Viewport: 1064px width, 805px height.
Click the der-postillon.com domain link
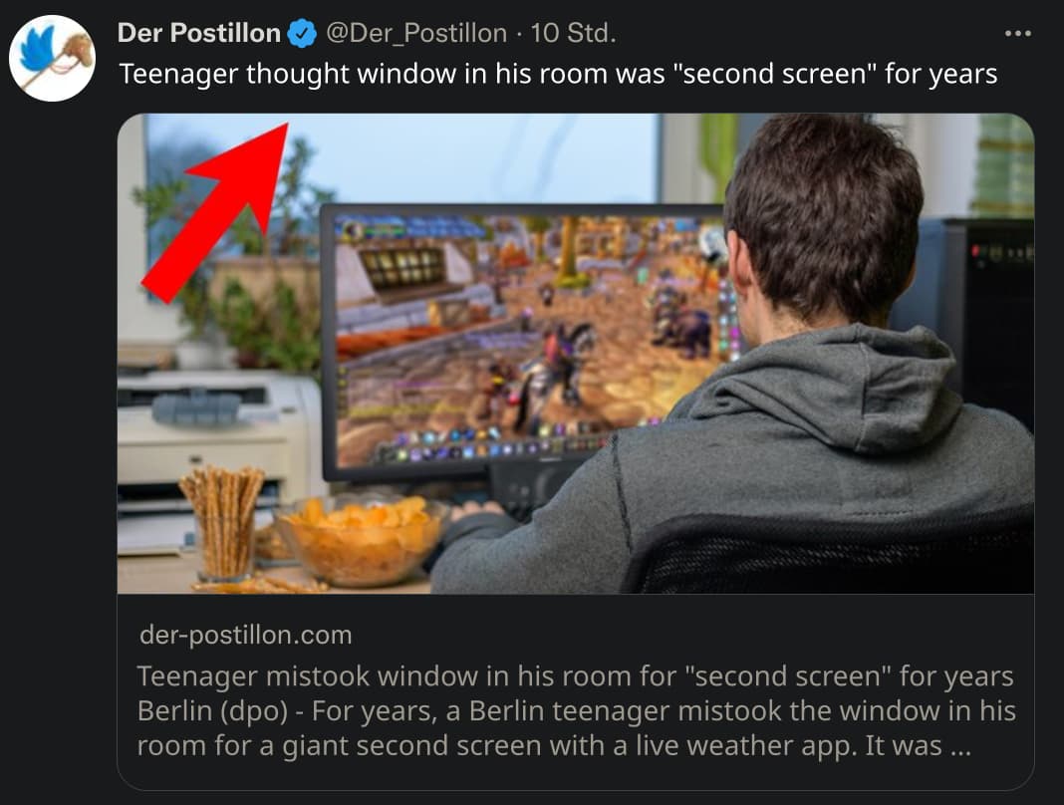(x=246, y=635)
